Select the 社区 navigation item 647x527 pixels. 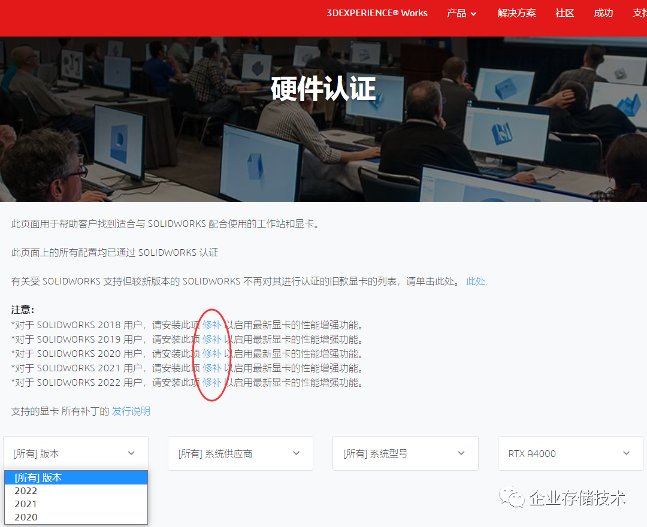tap(564, 13)
